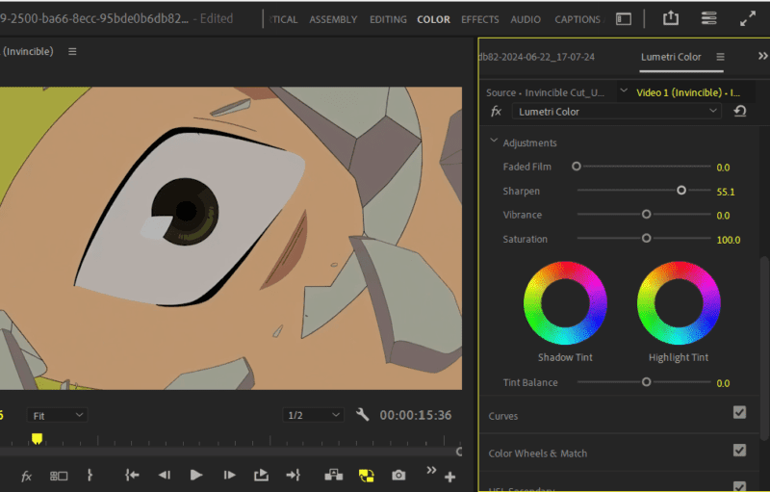This screenshot has width=770, height=492.
Task: Go to Out point
Action: [294, 475]
